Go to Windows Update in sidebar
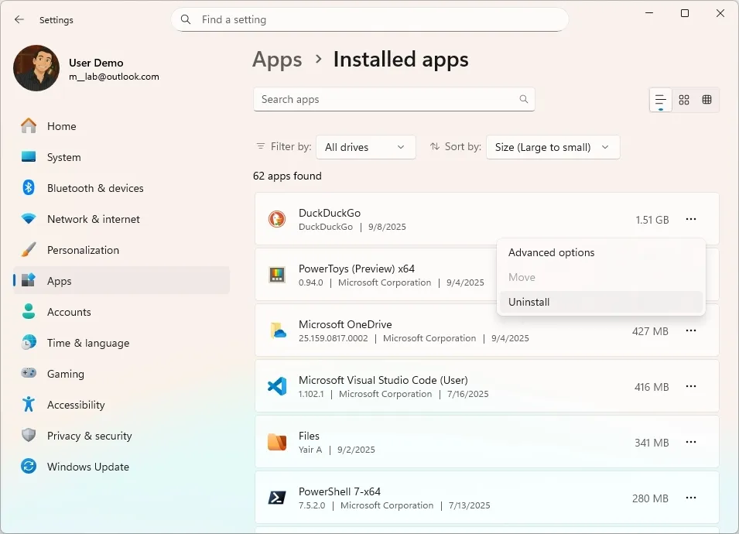 pos(87,467)
